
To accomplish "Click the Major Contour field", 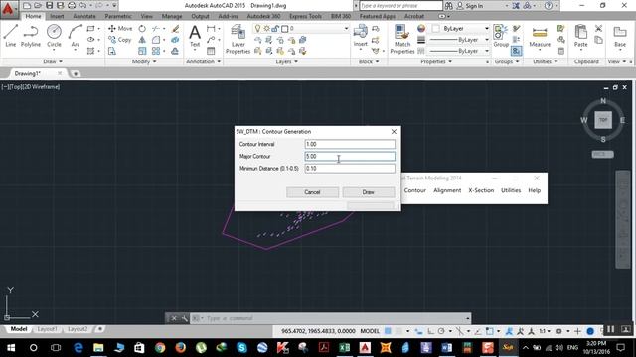I will pos(350,156).
